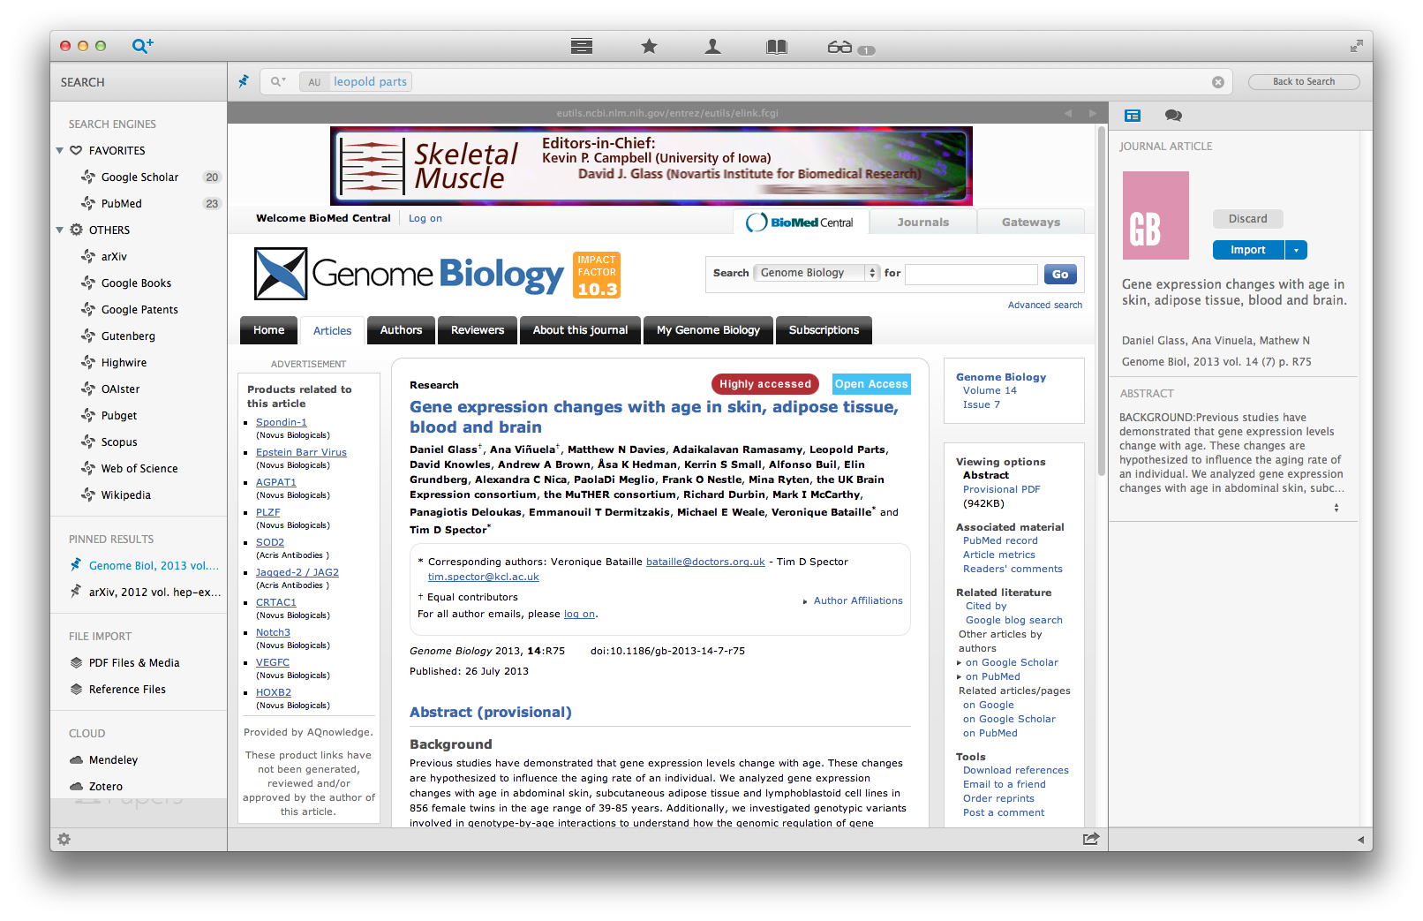Click the add search icon in title bar
Viewport: 1423px width, 921px height.
point(142,46)
